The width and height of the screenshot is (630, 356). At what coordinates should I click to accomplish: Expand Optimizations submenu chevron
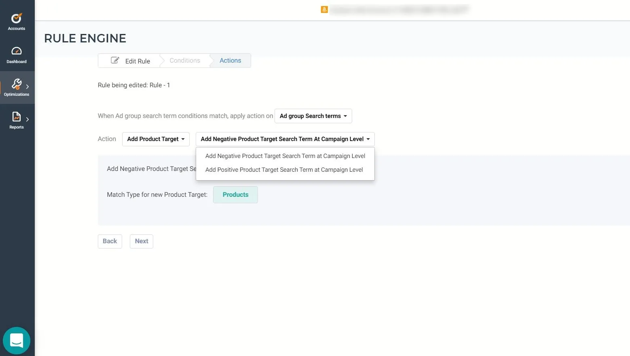coord(27,86)
